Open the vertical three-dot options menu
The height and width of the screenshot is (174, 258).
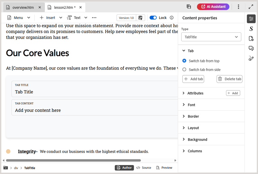click(x=238, y=7)
